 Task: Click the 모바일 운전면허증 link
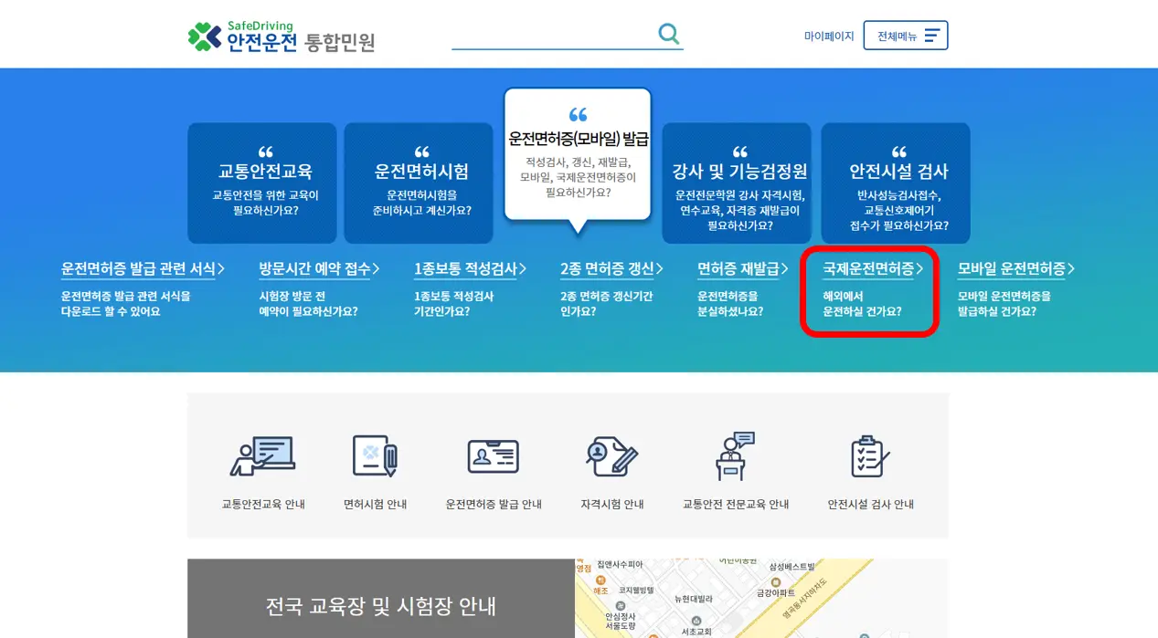tap(1015, 269)
